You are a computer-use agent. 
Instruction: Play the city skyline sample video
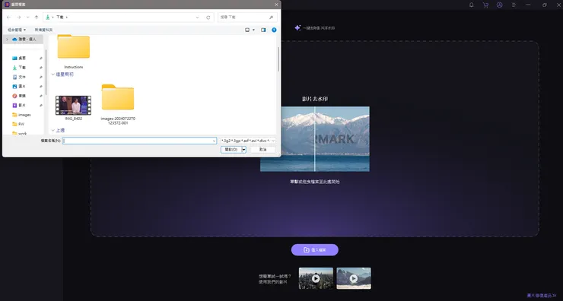click(x=316, y=278)
